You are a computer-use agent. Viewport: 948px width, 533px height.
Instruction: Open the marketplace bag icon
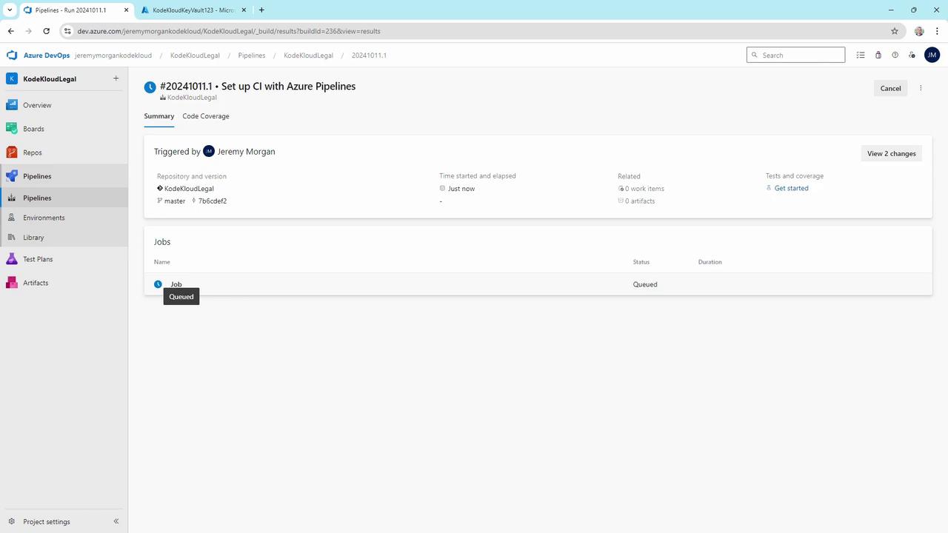pos(878,55)
